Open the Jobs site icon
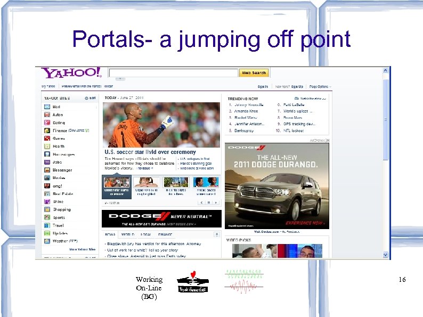 [47, 162]
